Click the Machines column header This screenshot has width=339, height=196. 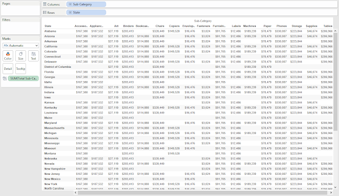click(249, 26)
